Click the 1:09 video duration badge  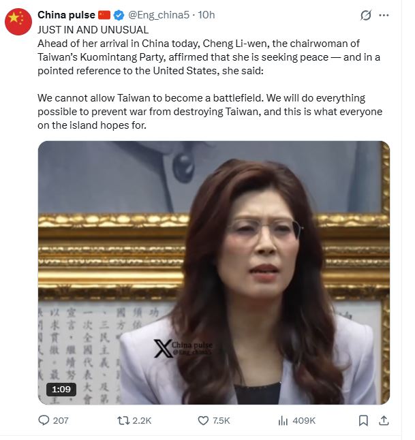(61, 389)
